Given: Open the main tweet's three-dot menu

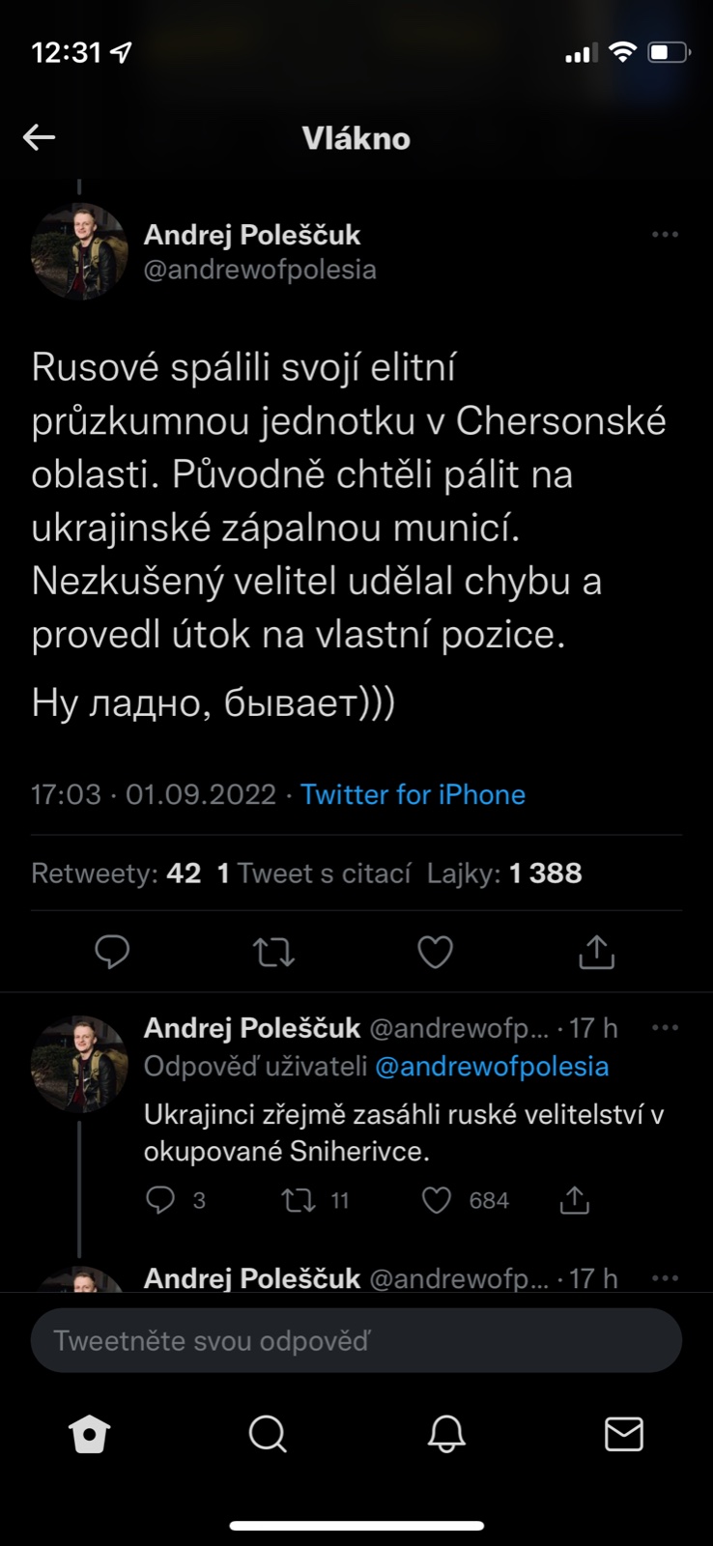Looking at the screenshot, I should (x=665, y=235).
